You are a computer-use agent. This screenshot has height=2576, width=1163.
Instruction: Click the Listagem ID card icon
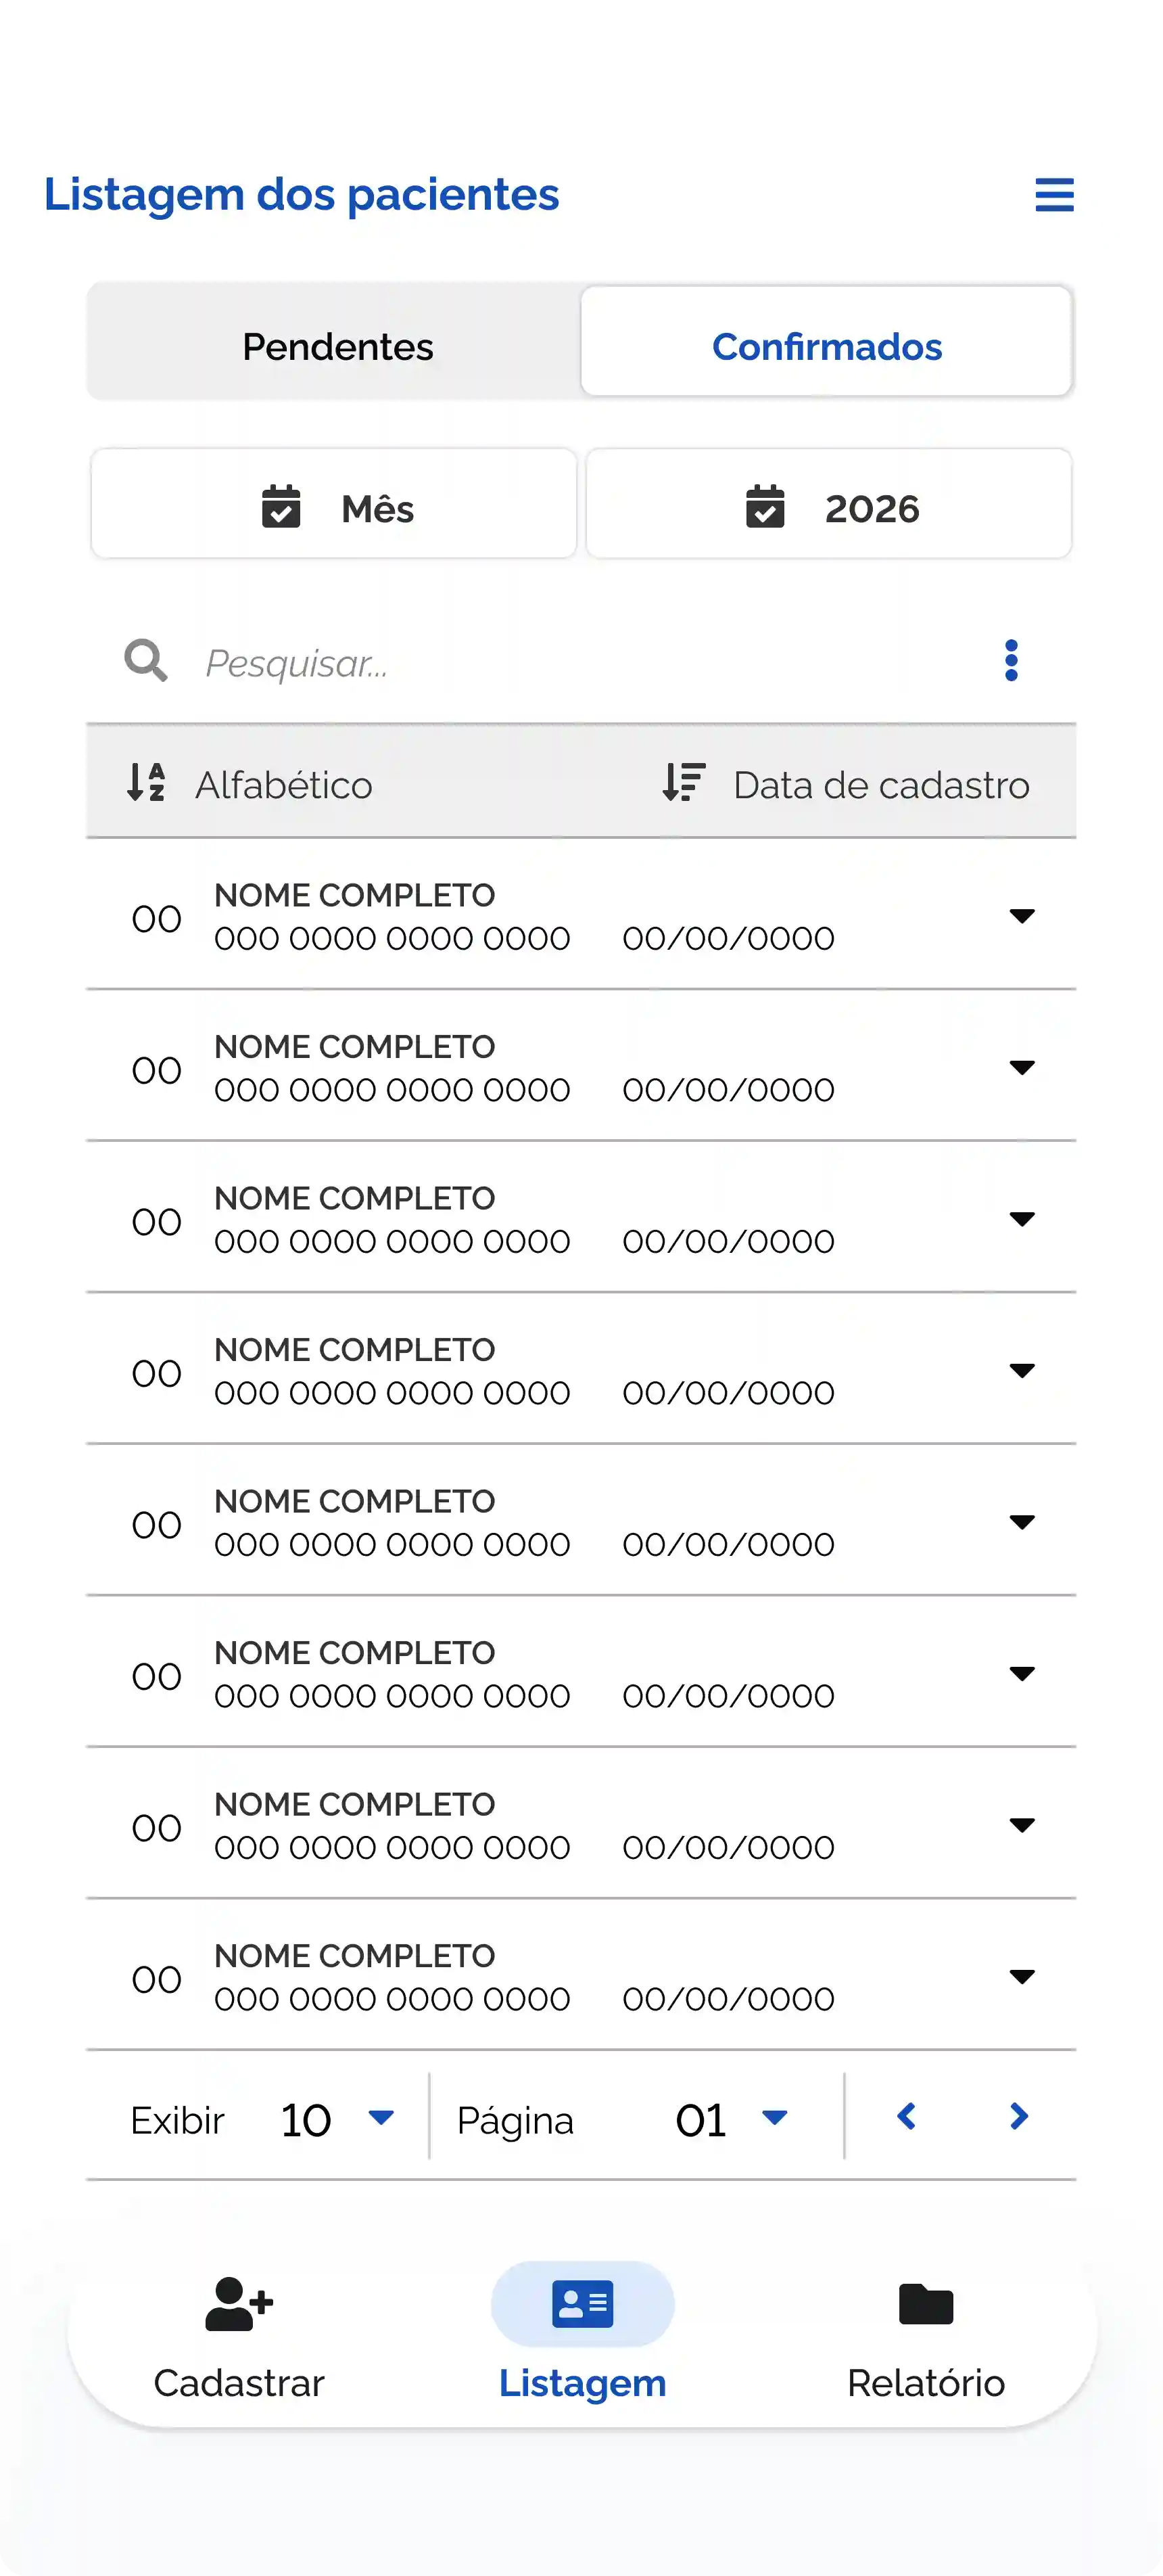pos(582,2304)
